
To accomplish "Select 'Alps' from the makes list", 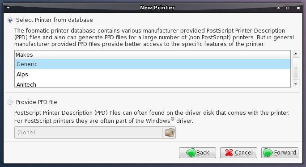I will [x=153, y=75].
